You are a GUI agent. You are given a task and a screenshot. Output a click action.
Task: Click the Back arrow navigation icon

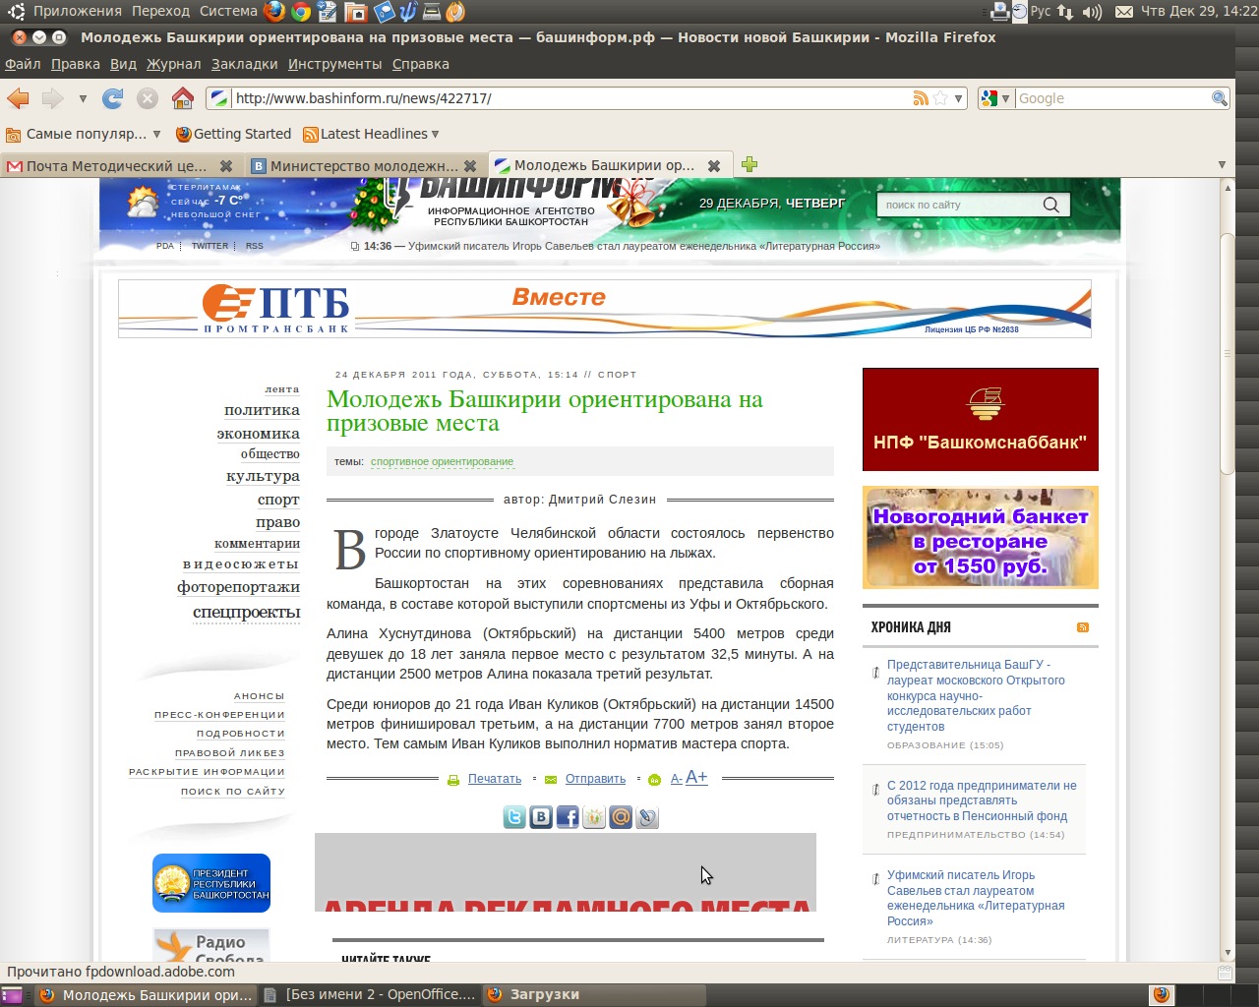(x=19, y=98)
